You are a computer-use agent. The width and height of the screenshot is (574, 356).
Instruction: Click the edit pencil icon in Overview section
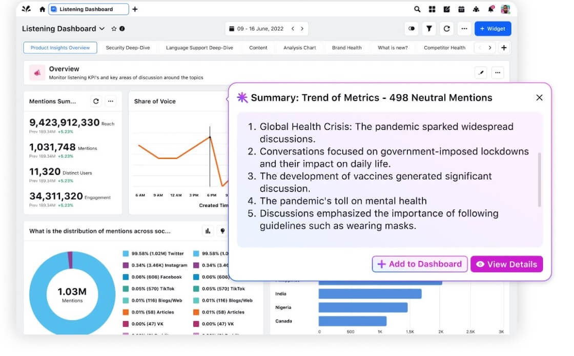pyautogui.click(x=480, y=73)
